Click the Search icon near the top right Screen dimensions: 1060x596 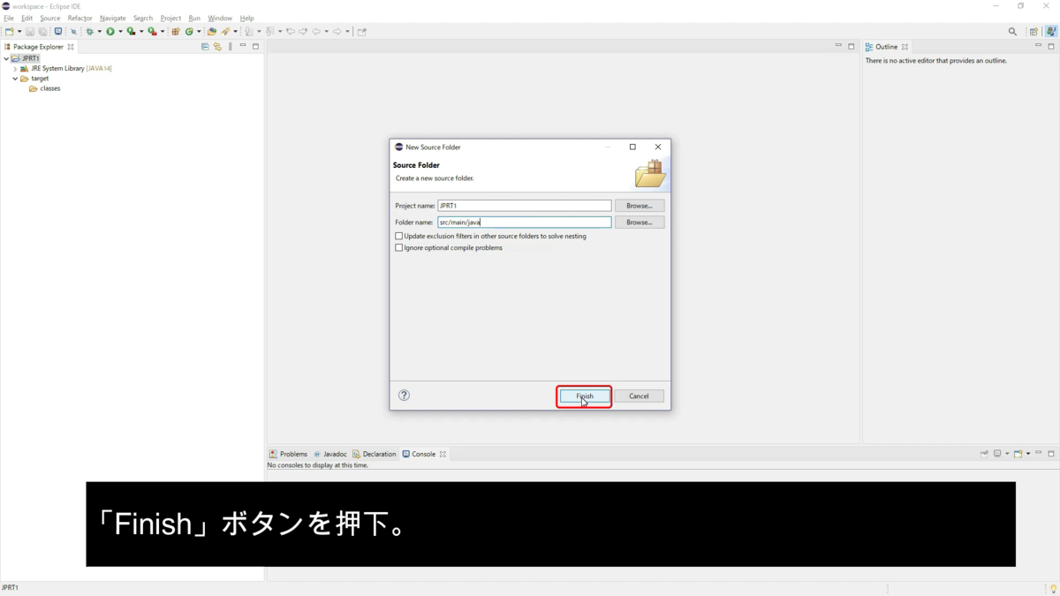tap(1012, 30)
